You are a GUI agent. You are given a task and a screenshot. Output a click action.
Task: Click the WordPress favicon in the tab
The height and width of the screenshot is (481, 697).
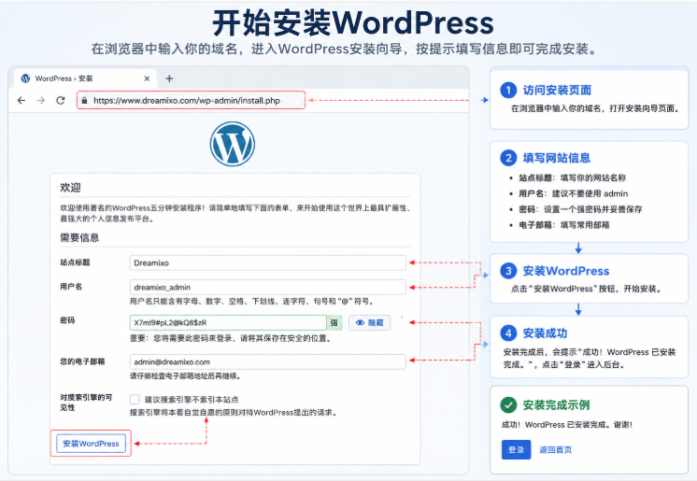point(26,78)
